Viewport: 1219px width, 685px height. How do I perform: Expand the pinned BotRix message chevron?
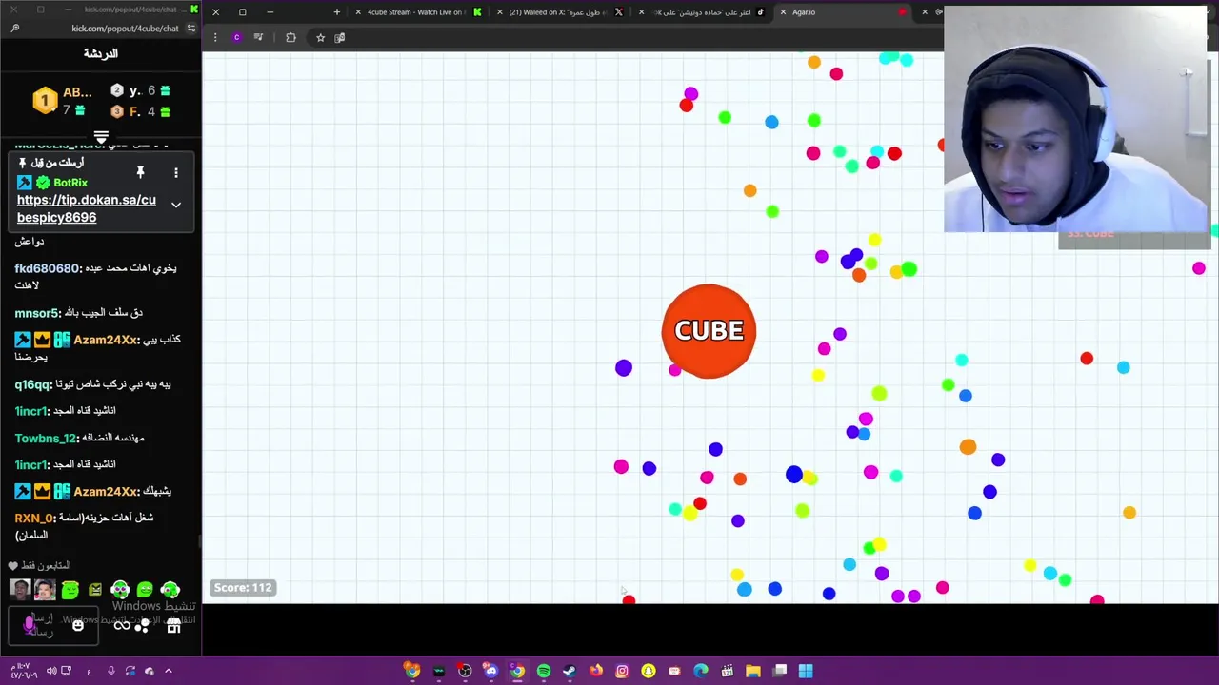(175, 204)
